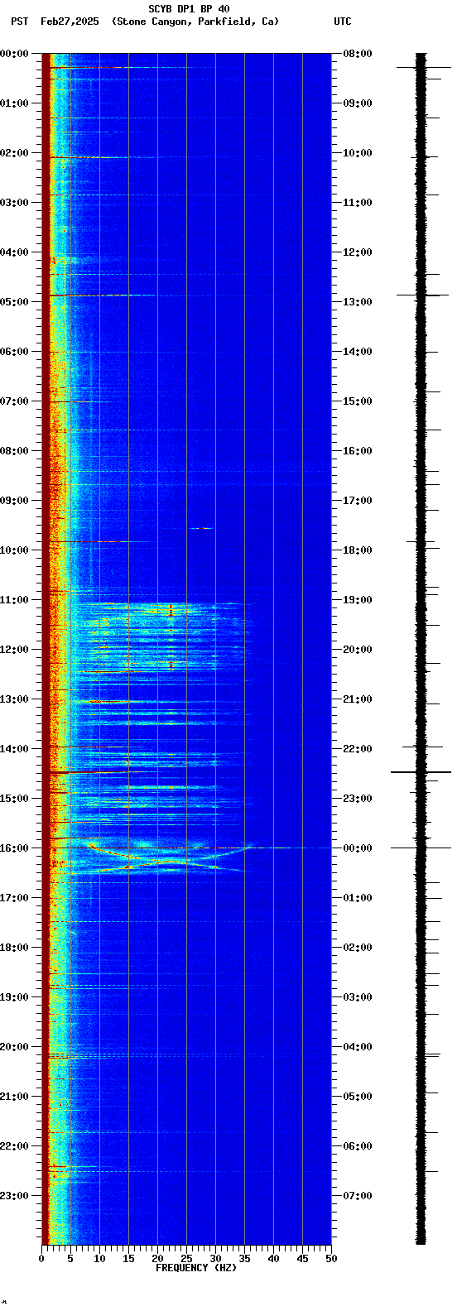This screenshot has width=457, height=1311.
Task: Click the 17:00 label on UTC axis
Action: (358, 501)
